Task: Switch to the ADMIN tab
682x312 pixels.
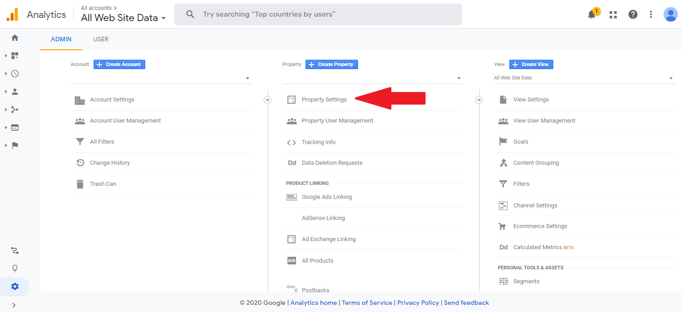Action: click(61, 39)
